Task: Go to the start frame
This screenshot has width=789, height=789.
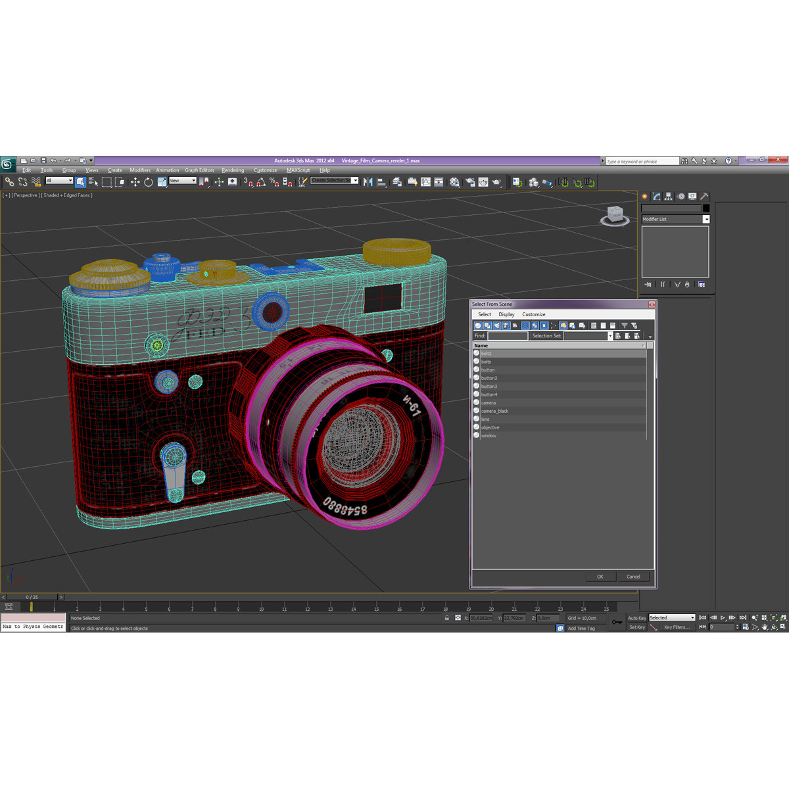Action: point(703,617)
